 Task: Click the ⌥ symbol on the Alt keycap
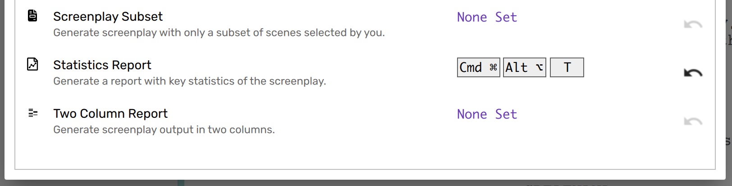(x=539, y=67)
